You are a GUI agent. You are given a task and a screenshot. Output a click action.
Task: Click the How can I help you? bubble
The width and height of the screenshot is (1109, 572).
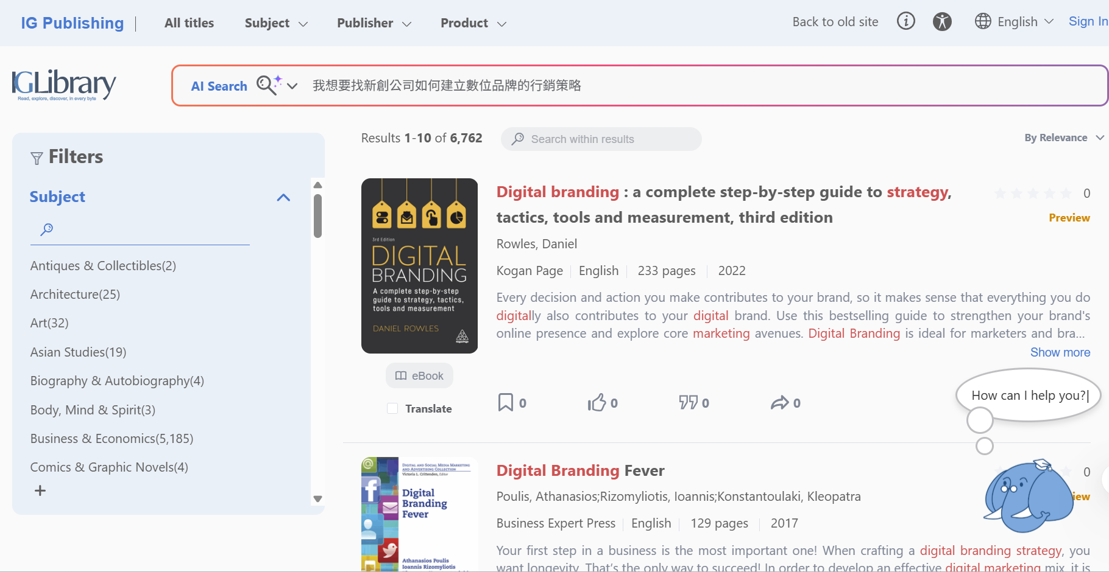(1029, 395)
